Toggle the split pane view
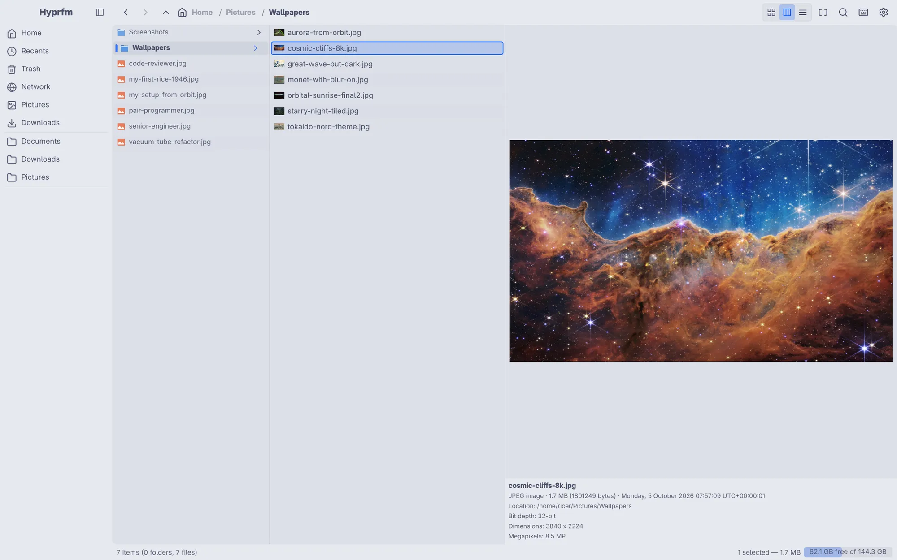This screenshot has height=560, width=897. tap(823, 13)
